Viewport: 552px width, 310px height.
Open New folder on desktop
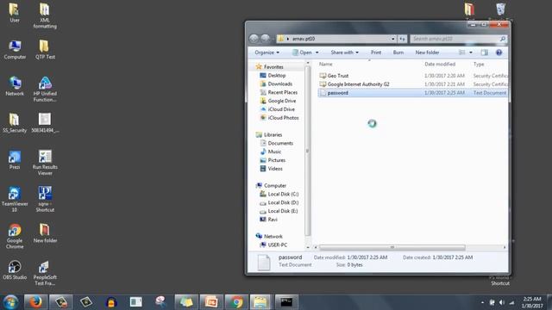click(45, 233)
